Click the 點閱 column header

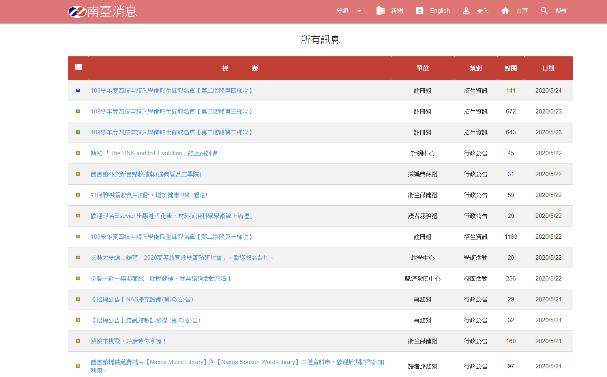coord(511,68)
